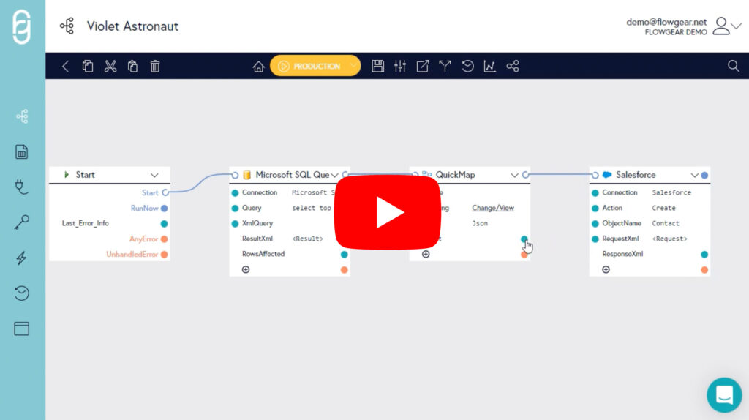Click the Query property teal dot

(x=235, y=209)
